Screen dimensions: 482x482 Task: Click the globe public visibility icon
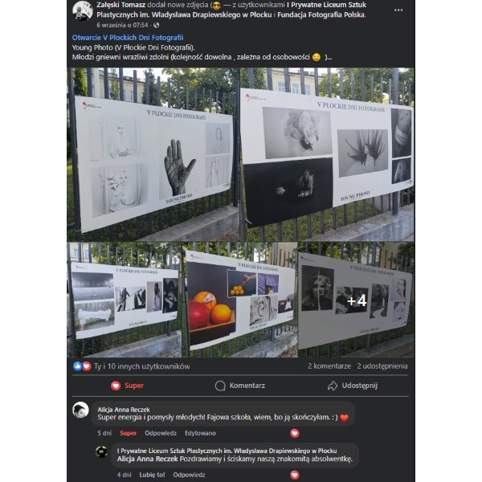(x=156, y=25)
